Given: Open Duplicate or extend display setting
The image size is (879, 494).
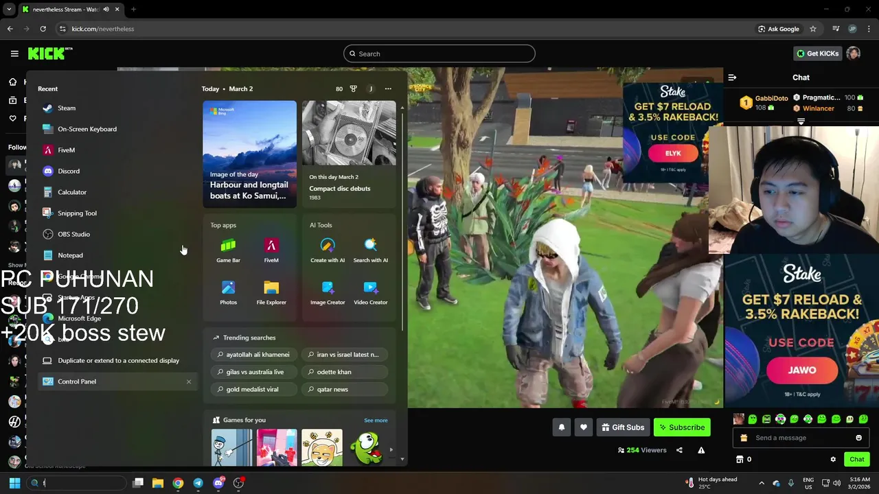Looking at the screenshot, I should tap(117, 360).
